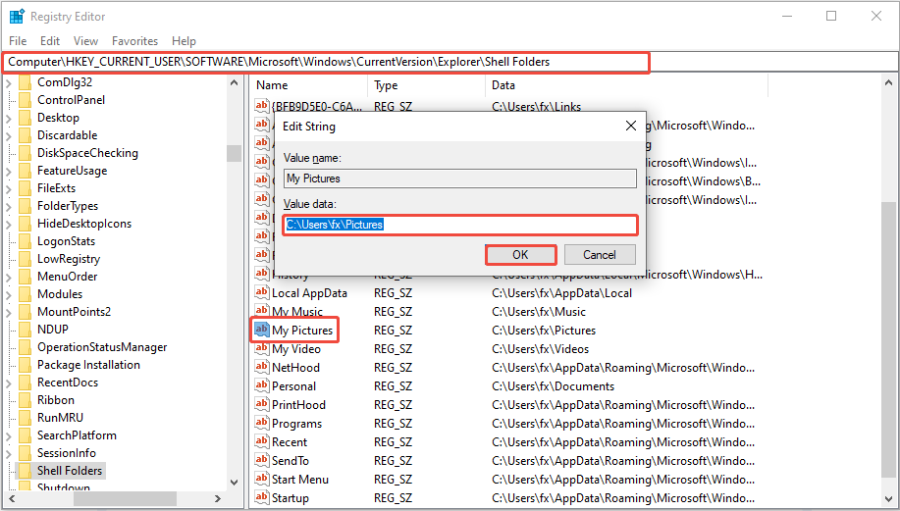Sort values by the Type column header
900x511 pixels.
[427, 85]
